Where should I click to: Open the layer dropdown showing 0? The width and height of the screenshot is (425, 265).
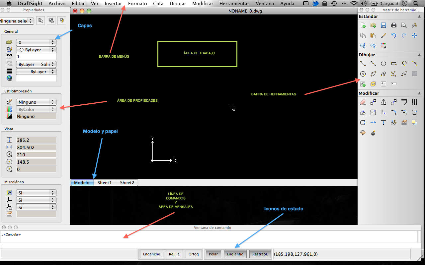[36, 42]
